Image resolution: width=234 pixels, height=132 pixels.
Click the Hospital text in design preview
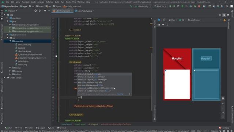(177, 59)
